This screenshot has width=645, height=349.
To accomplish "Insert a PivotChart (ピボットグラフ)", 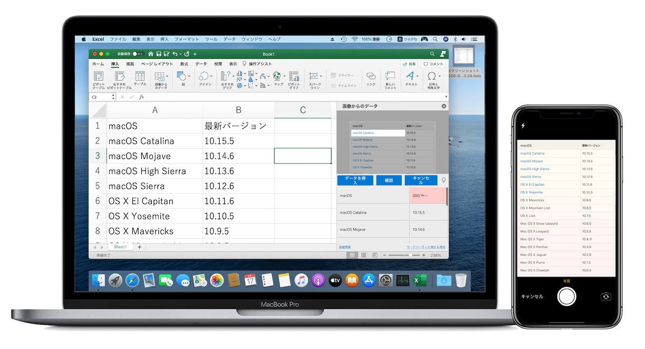I will pos(294,80).
